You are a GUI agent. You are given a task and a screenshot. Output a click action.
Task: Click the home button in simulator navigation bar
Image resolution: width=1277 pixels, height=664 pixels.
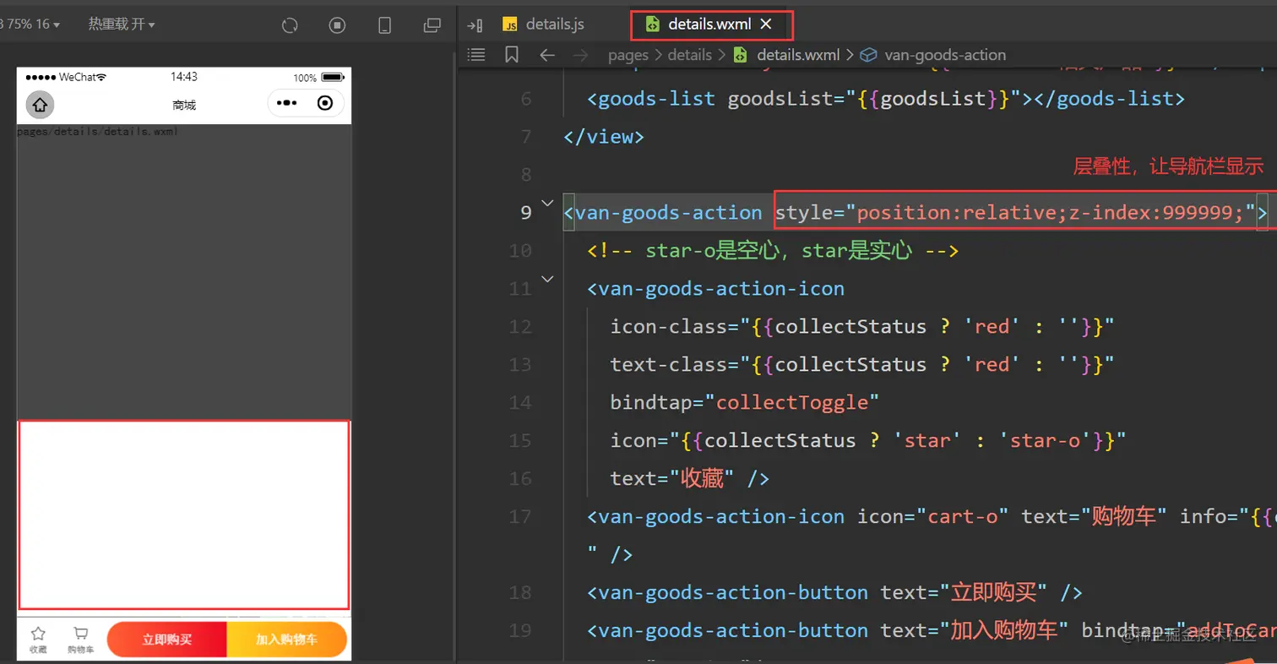click(40, 104)
